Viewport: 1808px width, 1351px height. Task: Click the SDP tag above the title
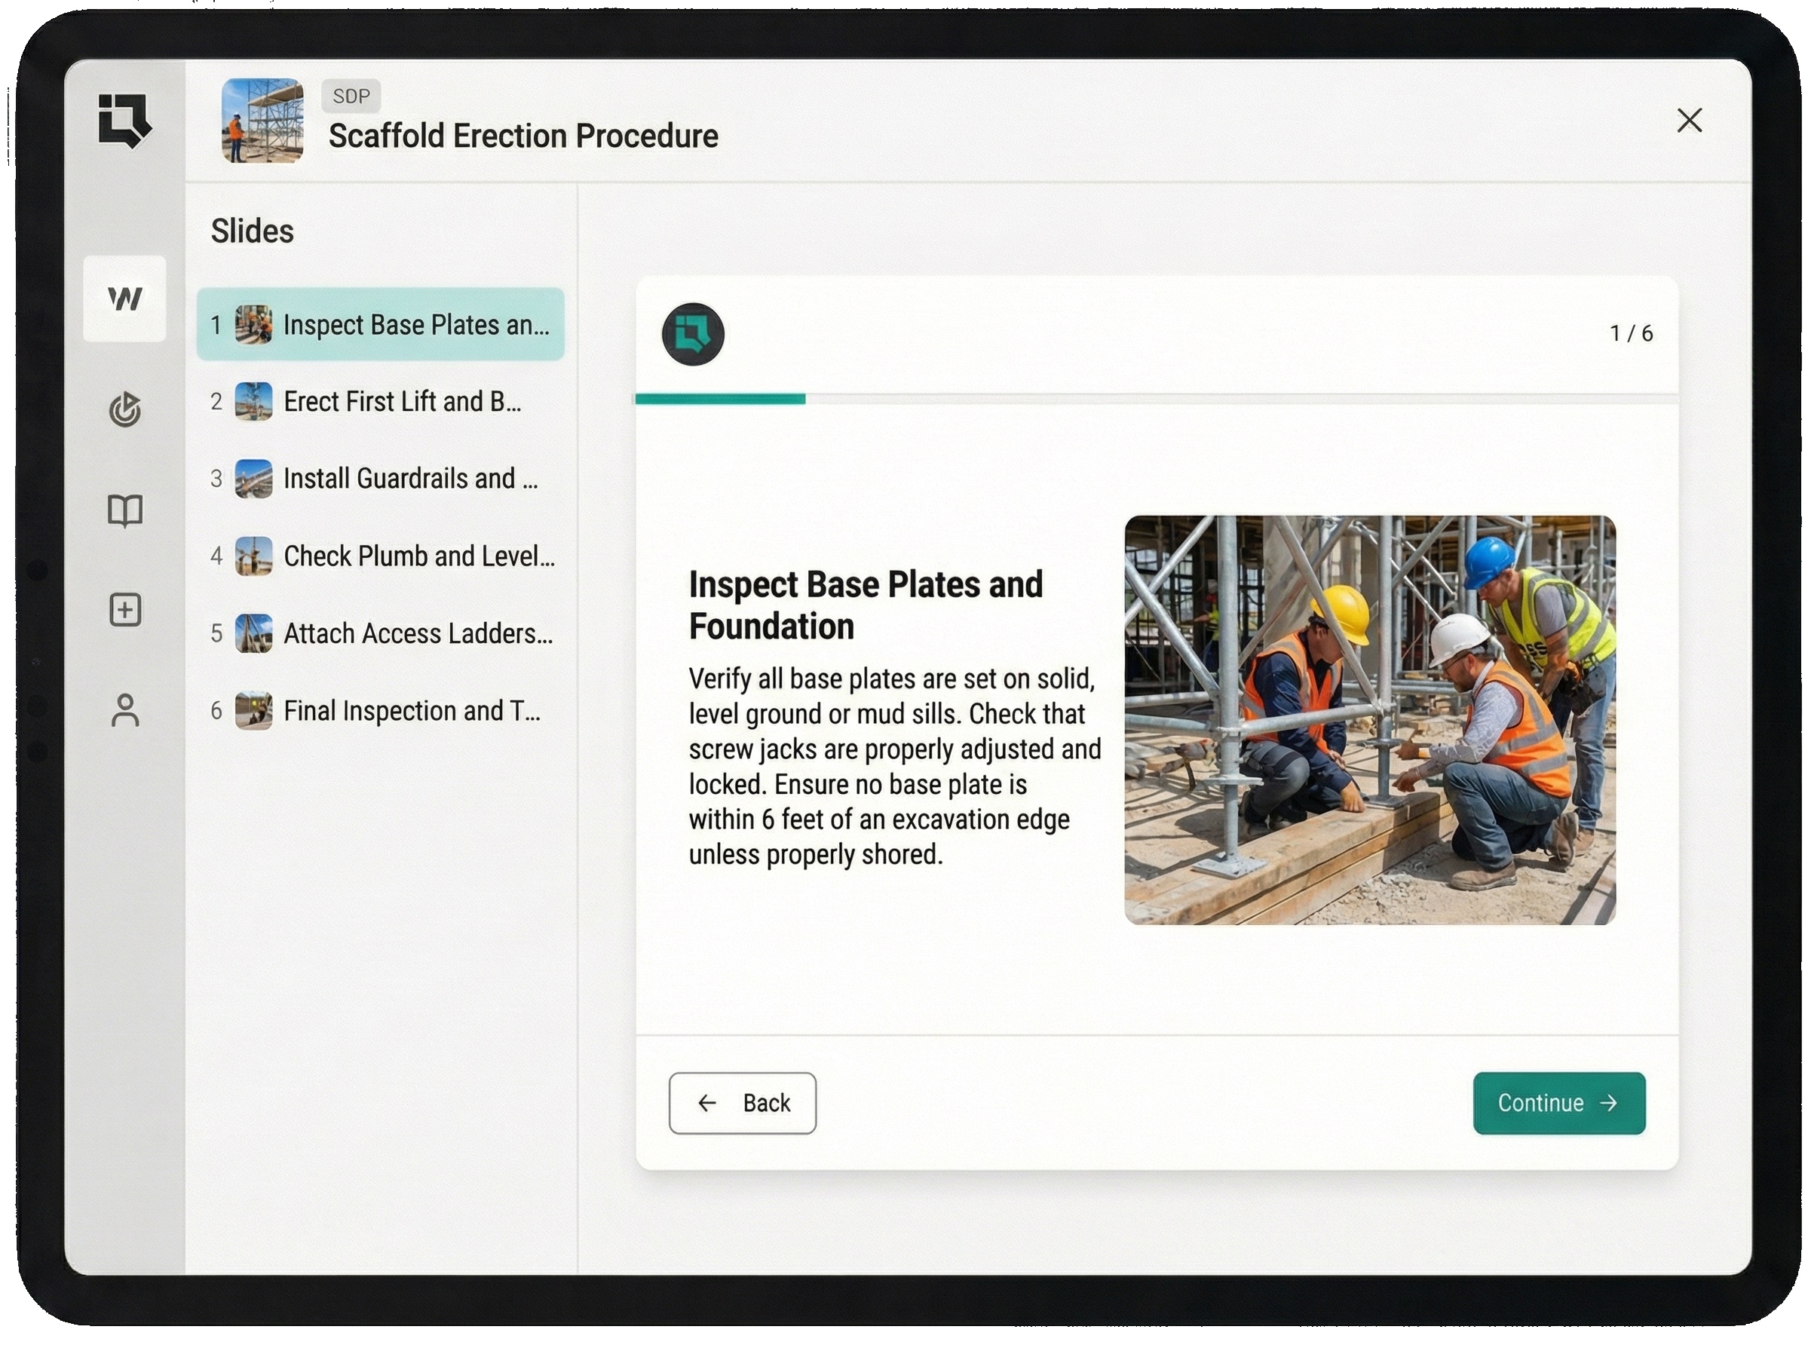tap(351, 96)
